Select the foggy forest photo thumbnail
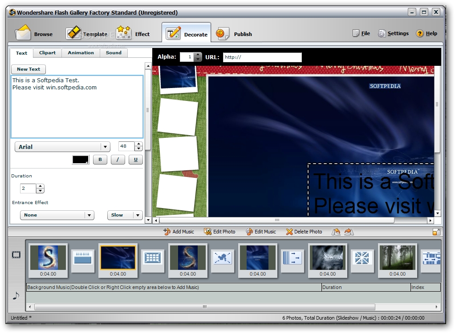 398,260
